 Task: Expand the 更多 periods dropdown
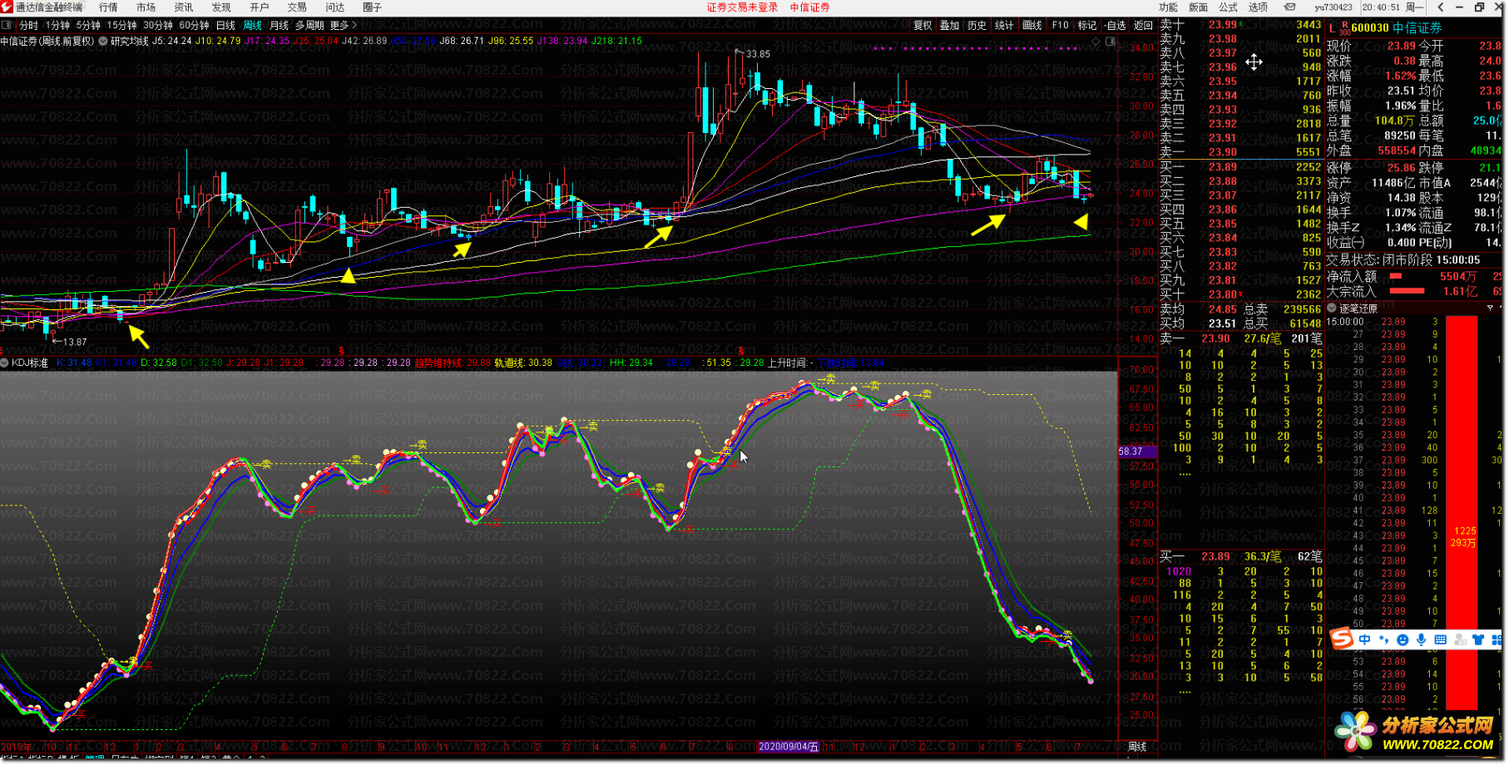(343, 25)
